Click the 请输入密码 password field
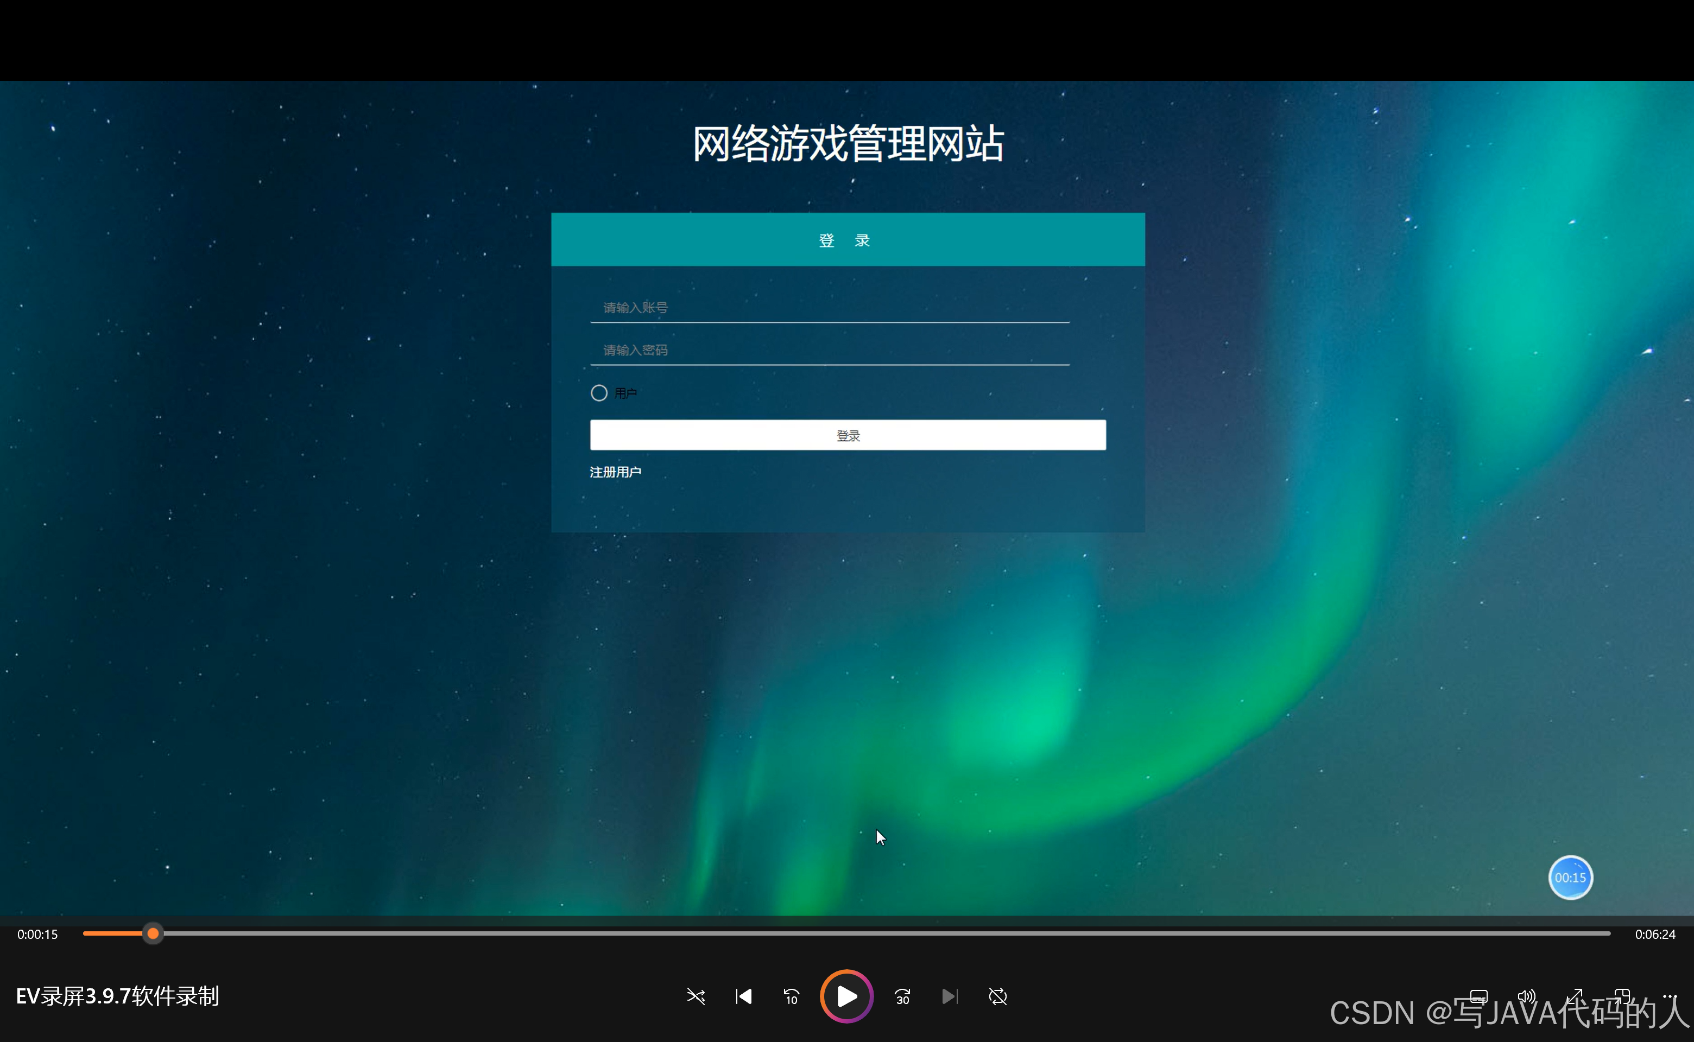 pos(830,350)
